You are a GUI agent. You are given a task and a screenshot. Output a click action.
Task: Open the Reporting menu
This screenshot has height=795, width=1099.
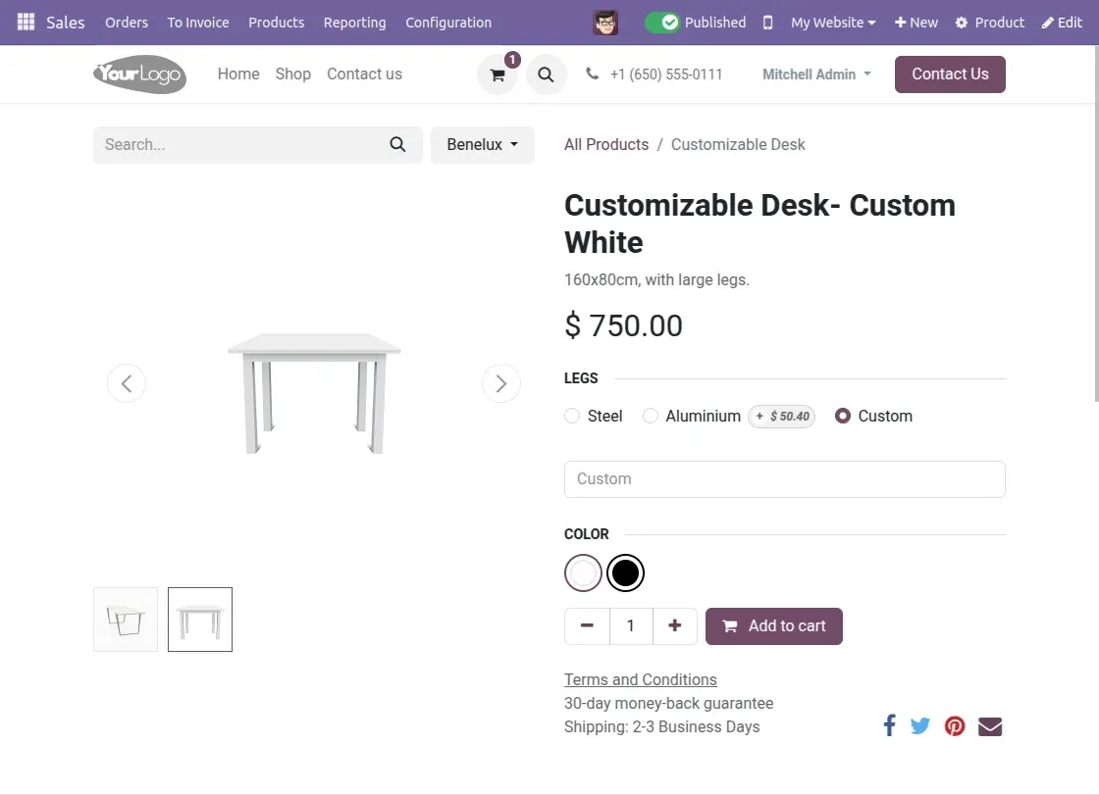click(354, 22)
